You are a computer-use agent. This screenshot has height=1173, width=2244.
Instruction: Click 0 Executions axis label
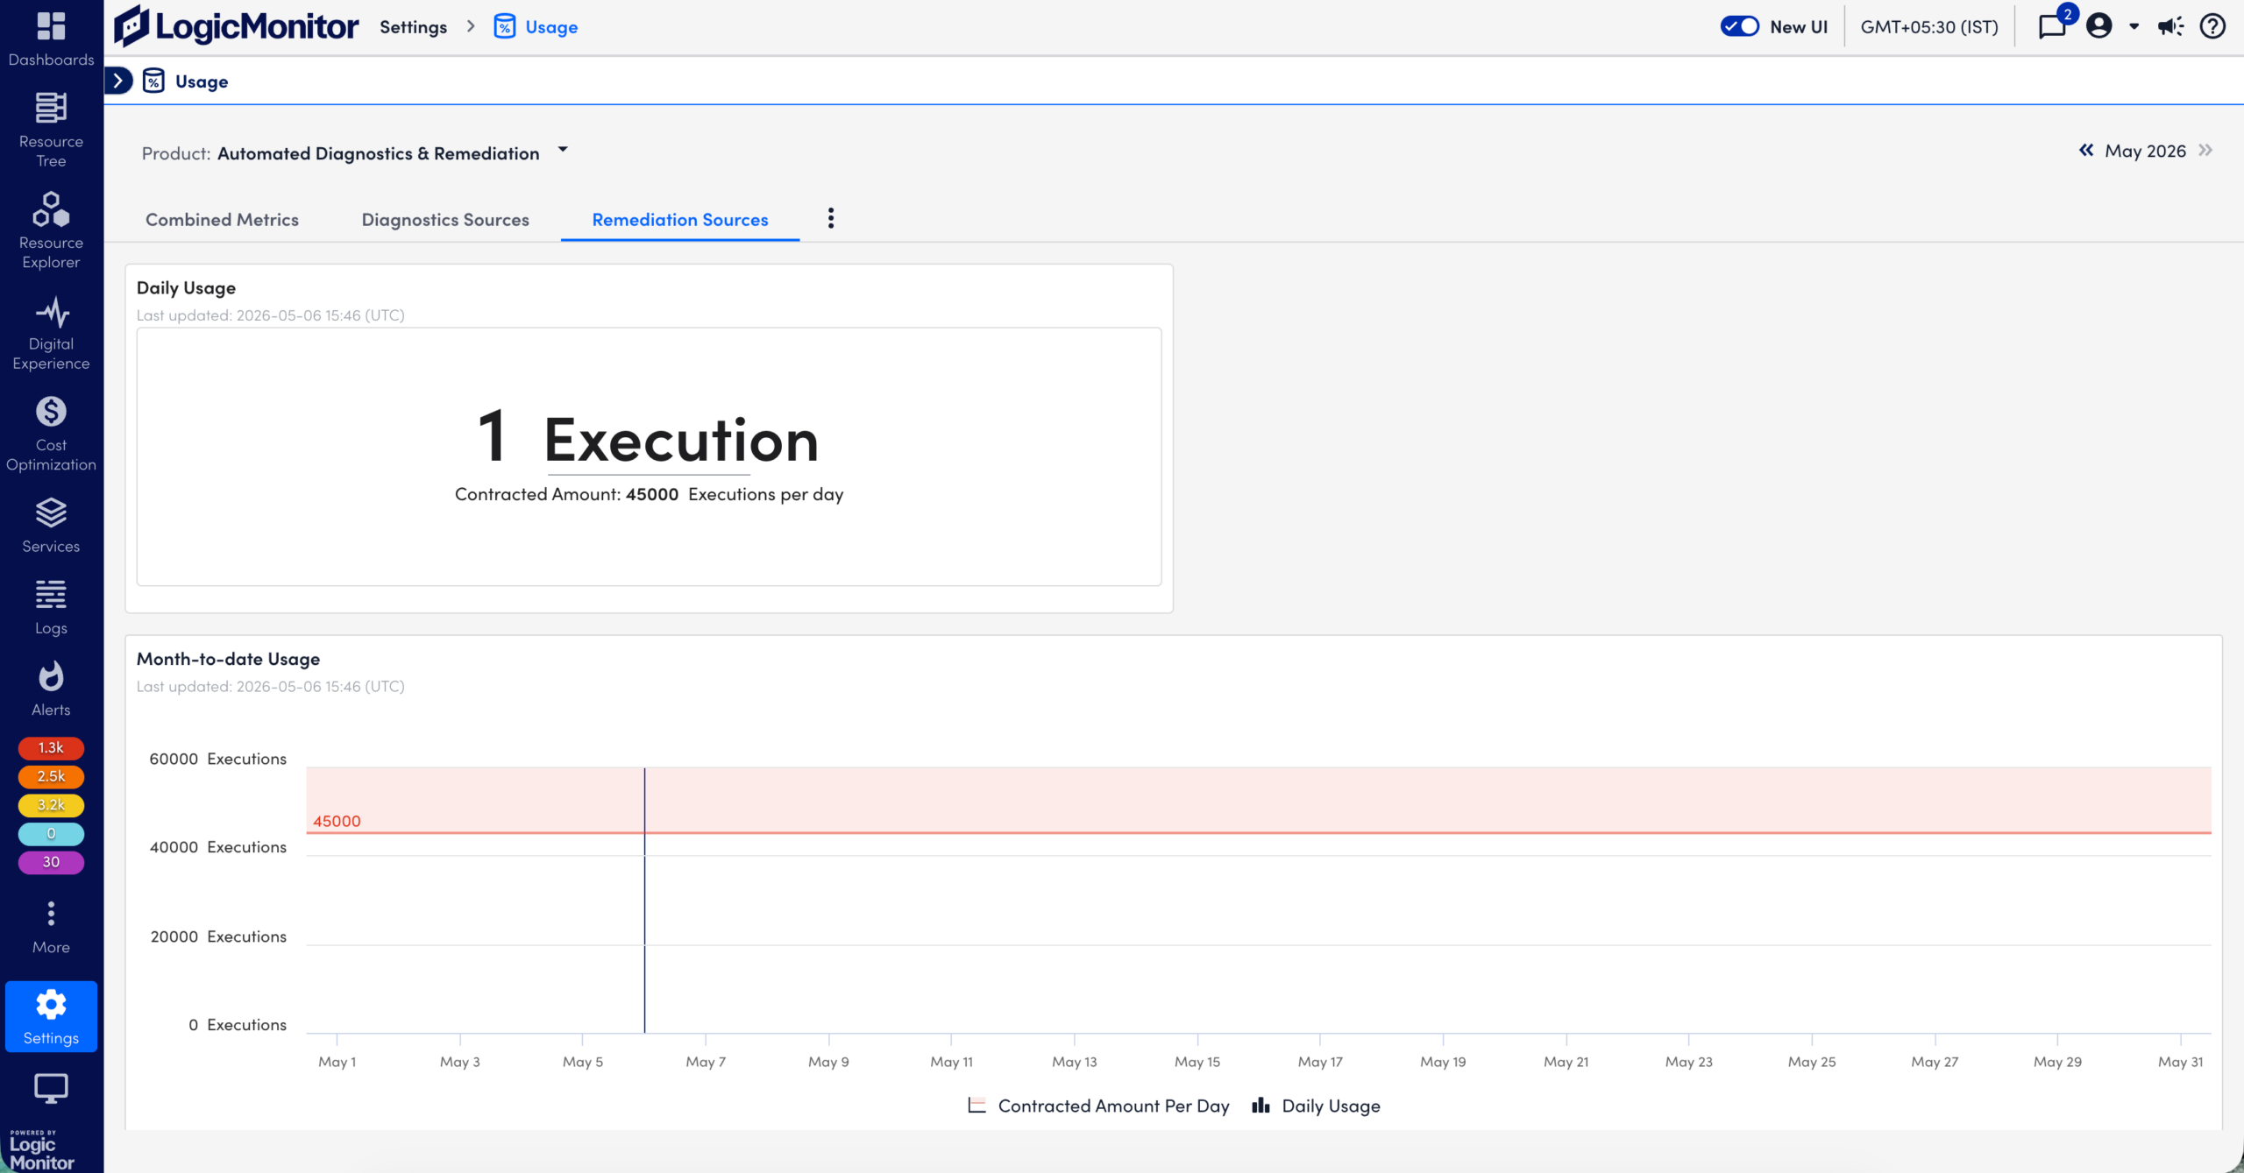coord(237,1025)
